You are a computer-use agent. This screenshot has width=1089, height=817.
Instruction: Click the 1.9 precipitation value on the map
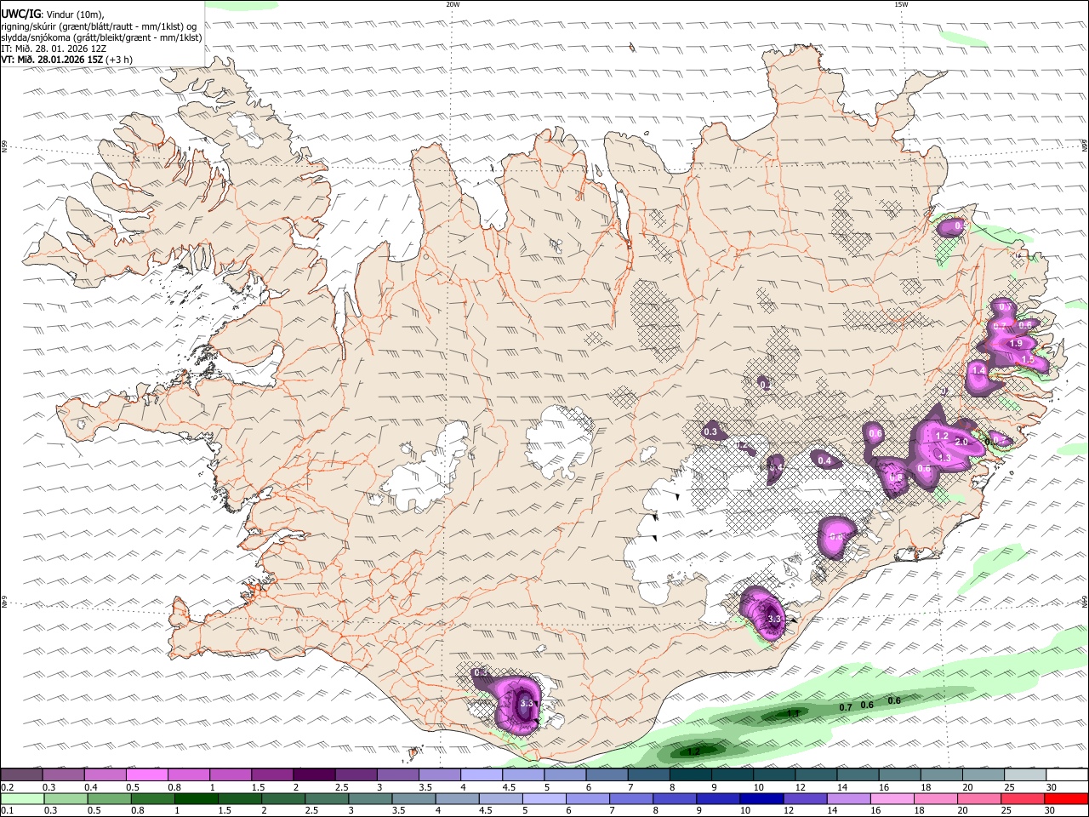pos(1015,344)
